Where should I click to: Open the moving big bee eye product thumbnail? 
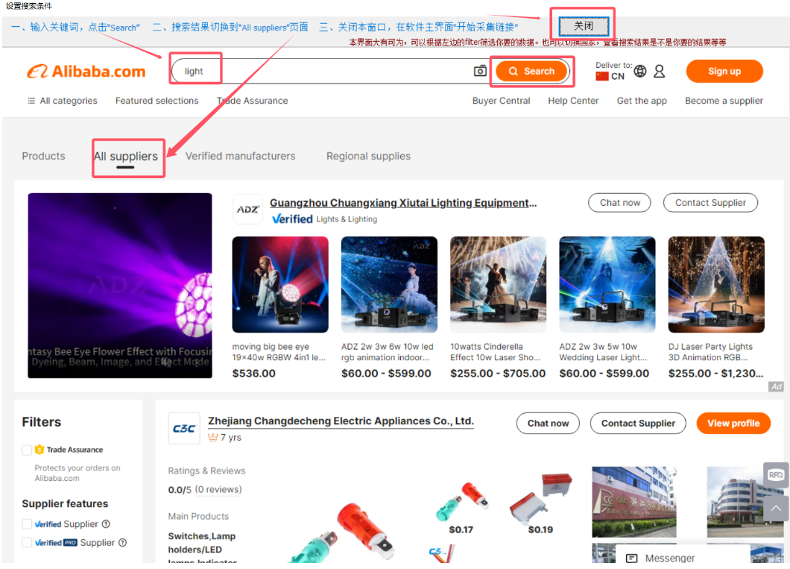280,285
